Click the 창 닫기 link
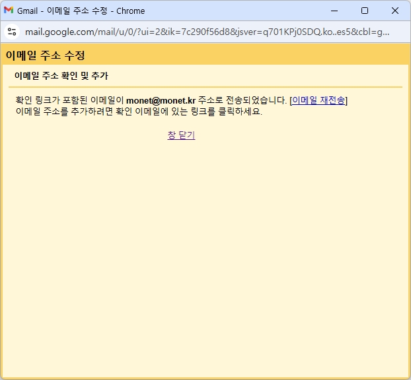Screen dimensions: 411x380 pyautogui.click(x=181, y=135)
